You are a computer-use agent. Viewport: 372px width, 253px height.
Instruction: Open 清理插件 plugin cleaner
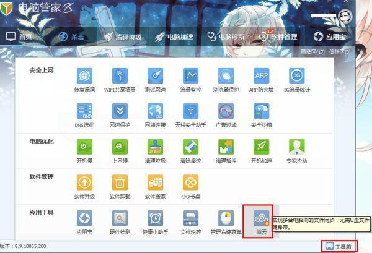(x=226, y=151)
